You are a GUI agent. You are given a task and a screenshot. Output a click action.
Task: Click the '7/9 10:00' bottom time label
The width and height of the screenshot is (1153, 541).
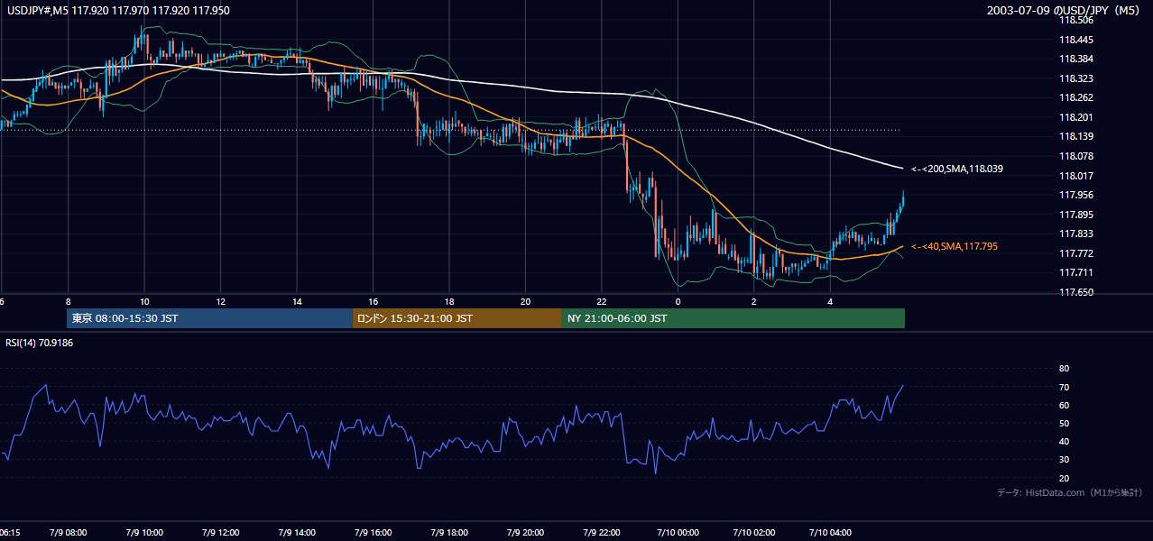[143, 533]
